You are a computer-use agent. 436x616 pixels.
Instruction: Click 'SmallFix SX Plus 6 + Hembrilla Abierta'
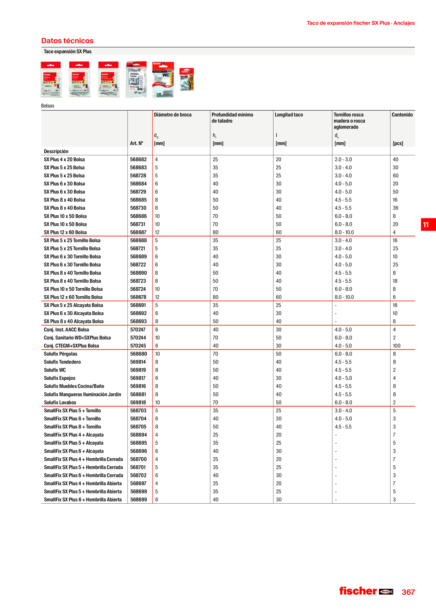click(83, 500)
